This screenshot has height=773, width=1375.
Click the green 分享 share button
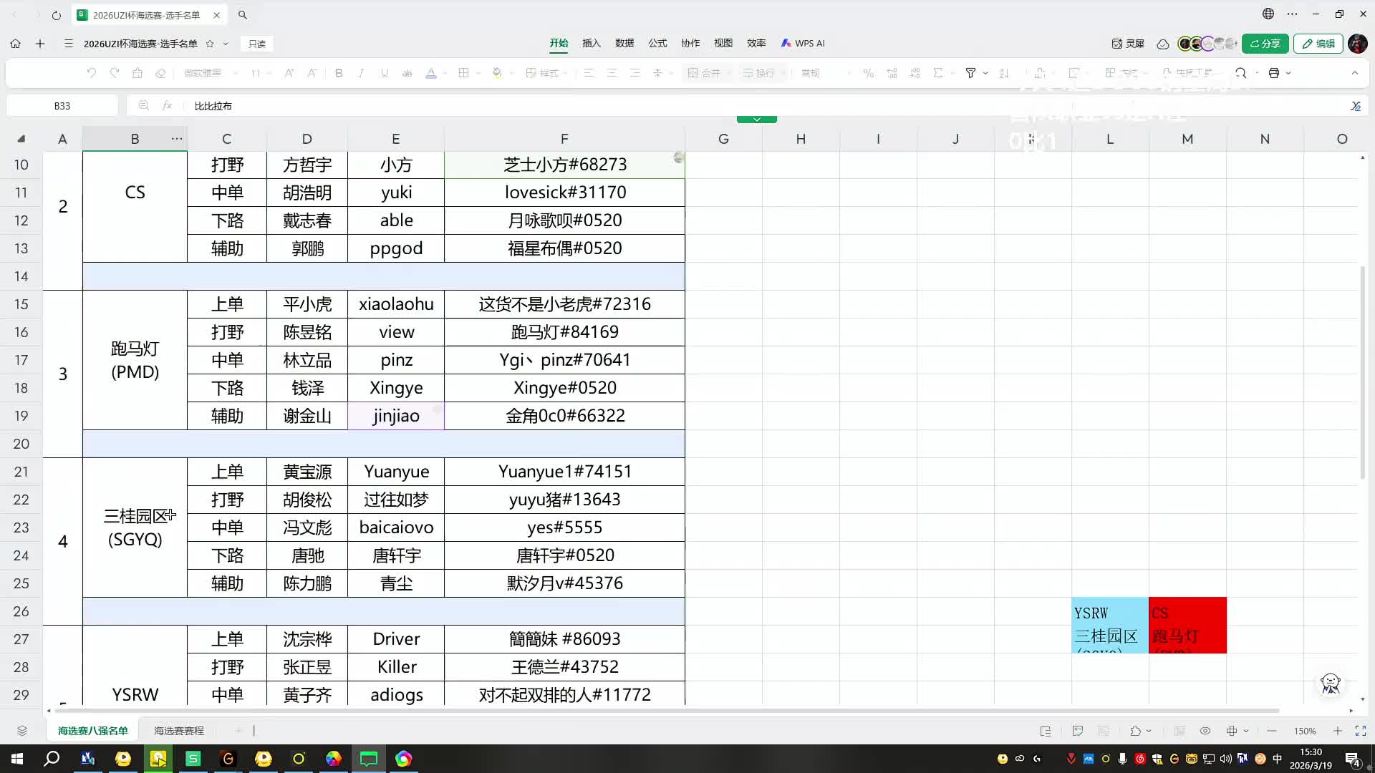(x=1265, y=44)
